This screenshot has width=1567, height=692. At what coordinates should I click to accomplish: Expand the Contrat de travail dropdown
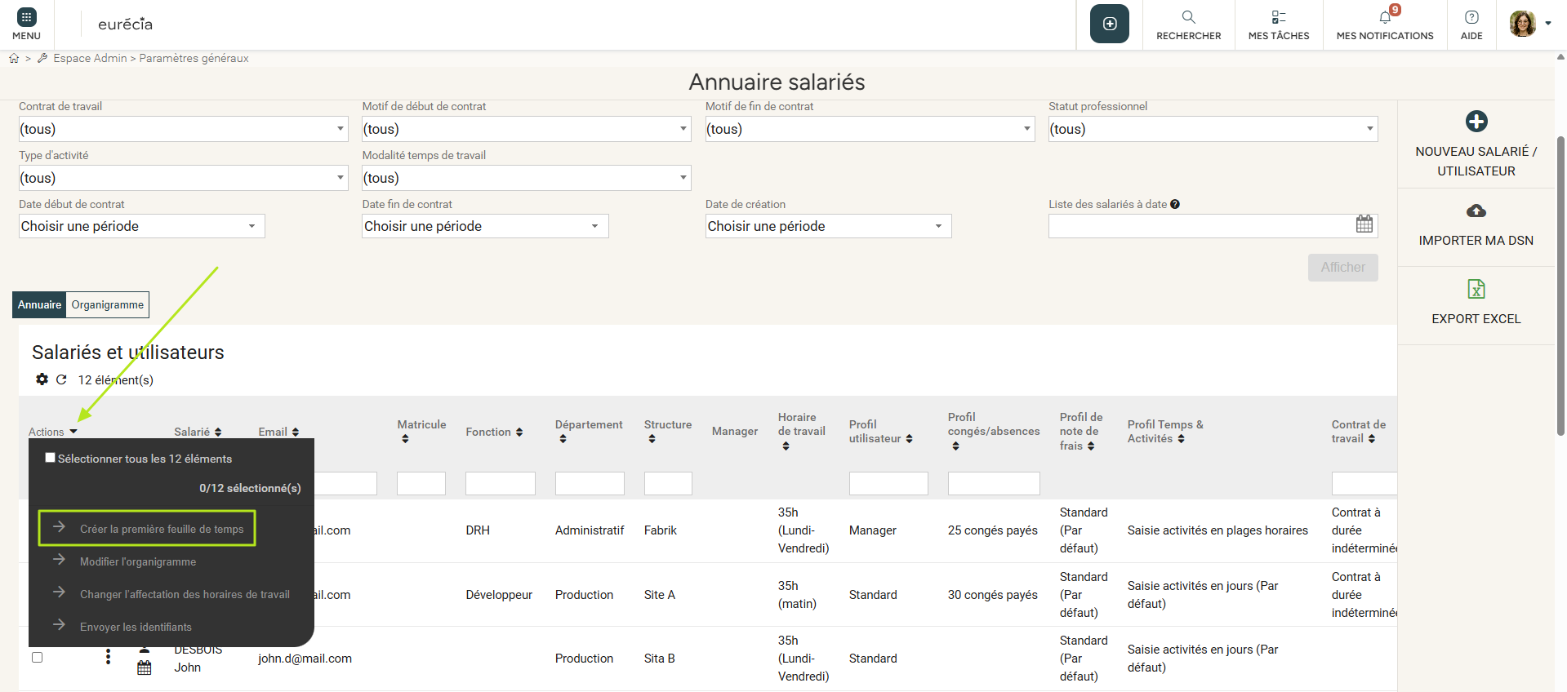(183, 129)
